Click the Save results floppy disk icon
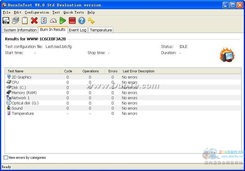This screenshot has width=245, height=171. [x=6, y=20]
